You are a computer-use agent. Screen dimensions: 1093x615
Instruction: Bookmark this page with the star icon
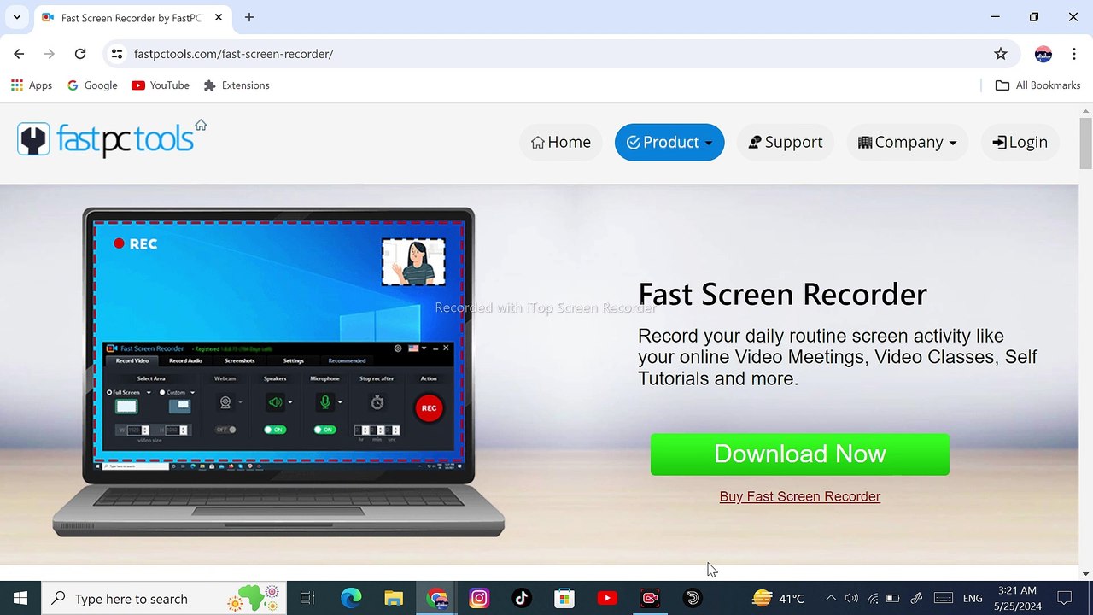[x=1001, y=54]
